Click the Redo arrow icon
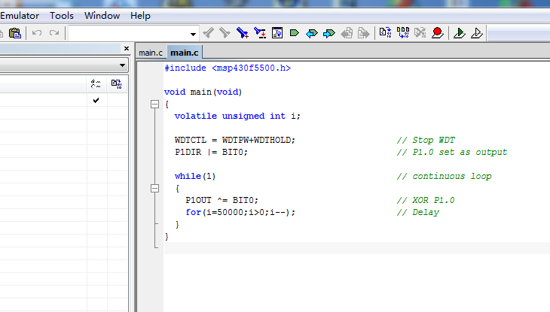This screenshot has width=550, height=312. tap(54, 33)
